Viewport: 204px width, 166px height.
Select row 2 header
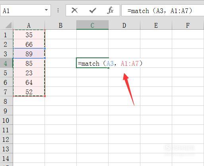6,44
